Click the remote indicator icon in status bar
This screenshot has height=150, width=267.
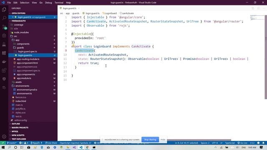[x=3, y=143]
